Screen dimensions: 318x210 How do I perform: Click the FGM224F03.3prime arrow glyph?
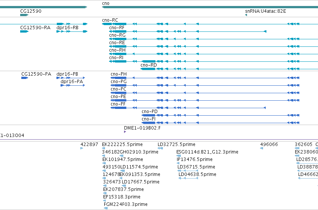[x=106, y=208]
